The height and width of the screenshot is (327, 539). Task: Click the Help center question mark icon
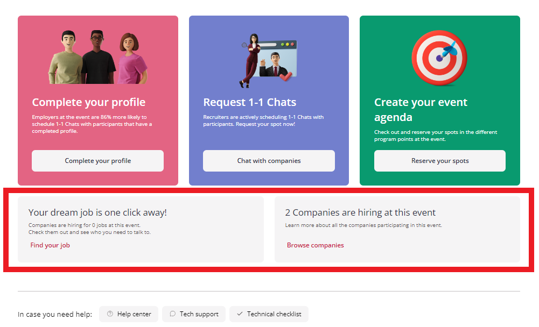tap(110, 314)
